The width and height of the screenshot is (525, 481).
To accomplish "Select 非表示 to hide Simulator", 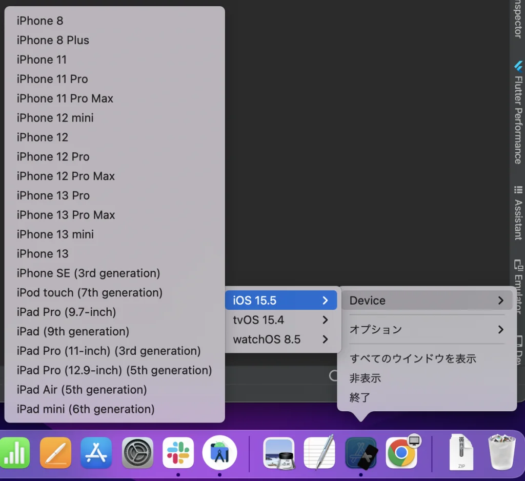I will [x=427, y=378].
